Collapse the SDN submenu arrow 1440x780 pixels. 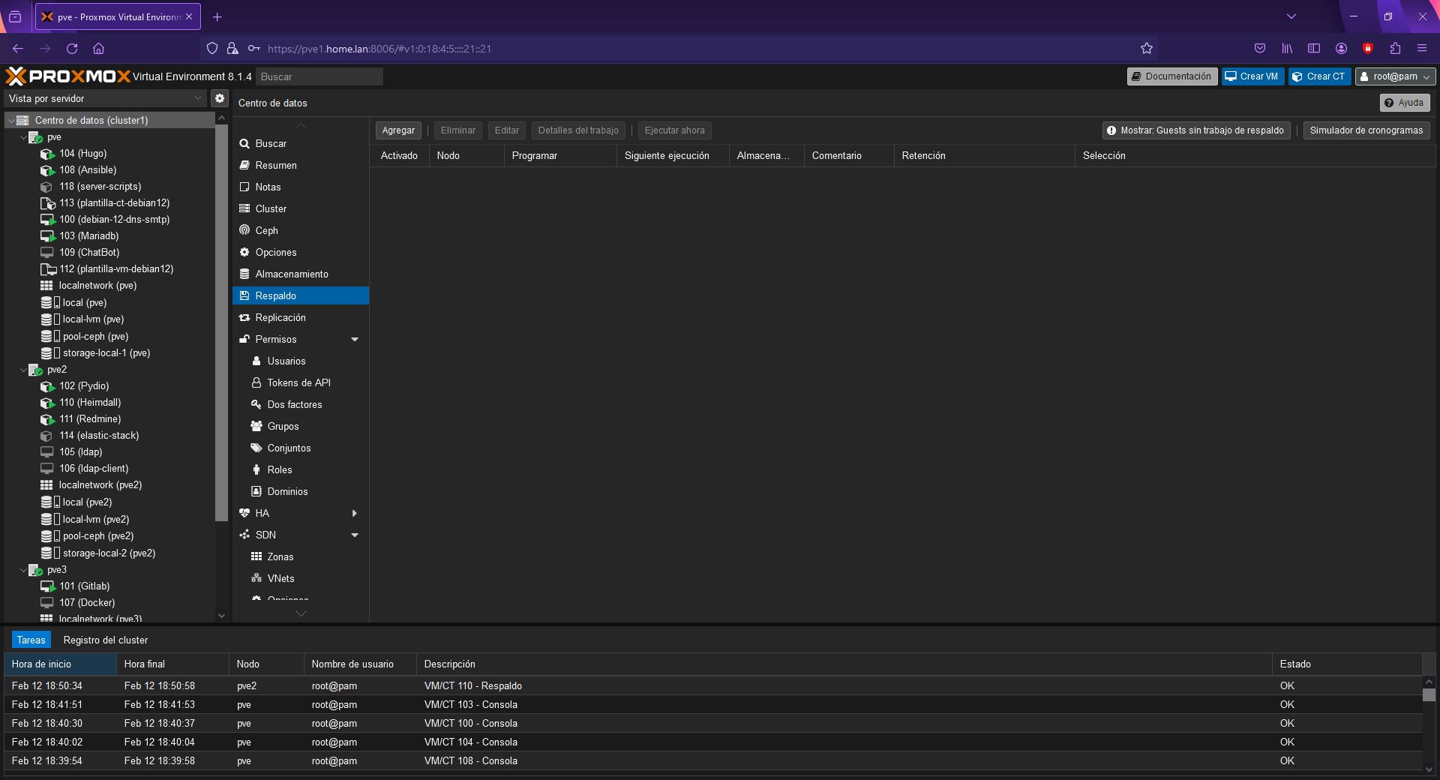pos(355,535)
